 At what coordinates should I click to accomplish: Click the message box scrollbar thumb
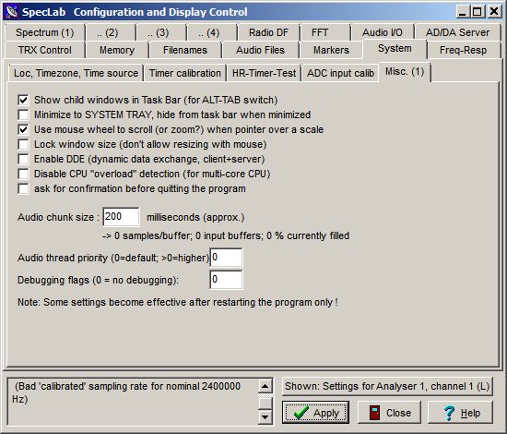point(265,403)
